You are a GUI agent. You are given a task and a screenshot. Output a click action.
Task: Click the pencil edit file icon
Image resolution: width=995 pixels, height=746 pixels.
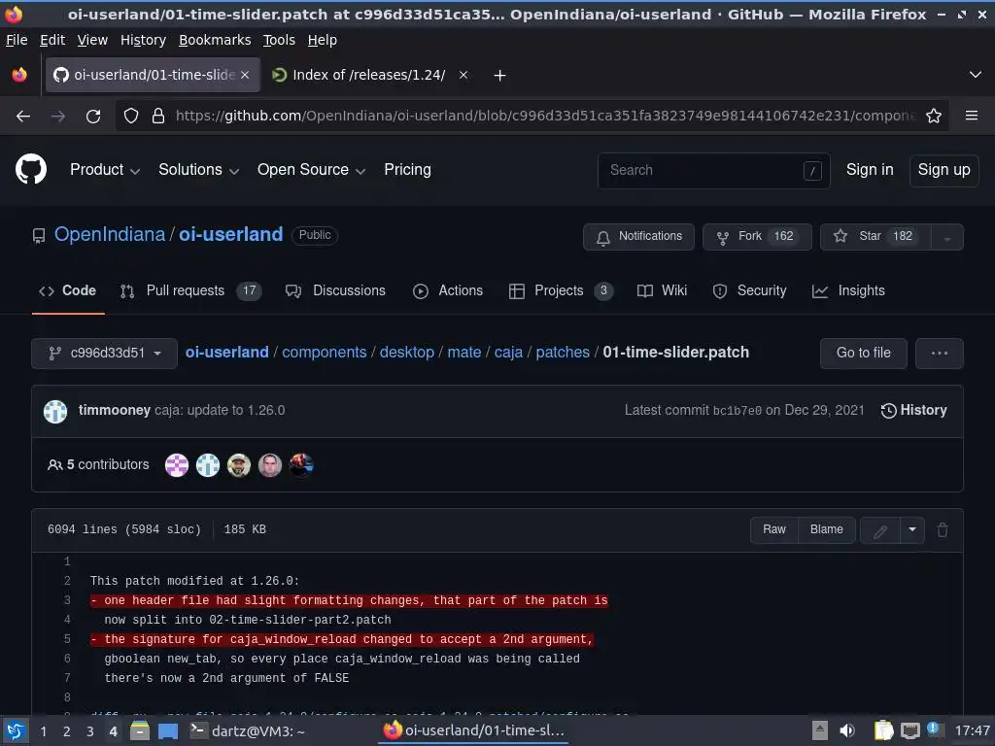point(880,530)
